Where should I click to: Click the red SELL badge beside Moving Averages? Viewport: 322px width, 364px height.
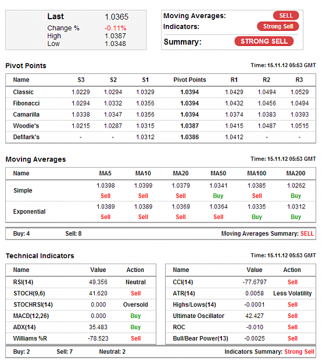click(286, 16)
